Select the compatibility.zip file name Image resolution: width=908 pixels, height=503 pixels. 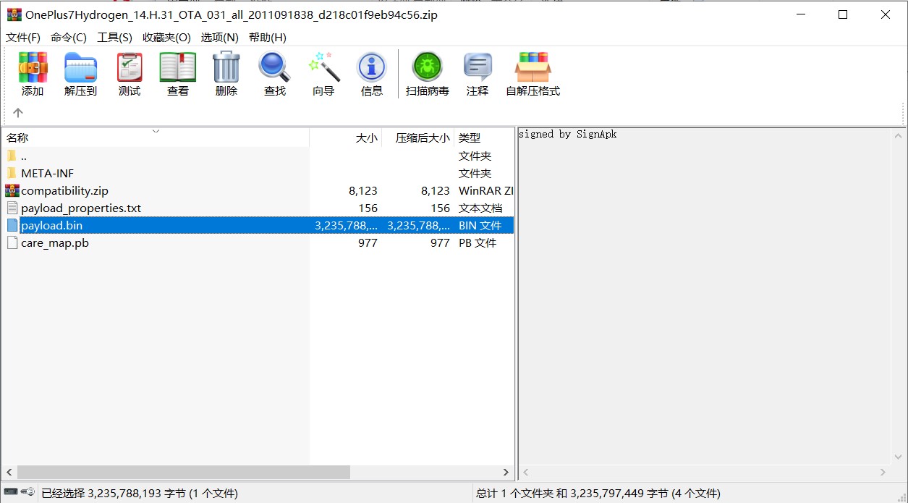point(64,190)
